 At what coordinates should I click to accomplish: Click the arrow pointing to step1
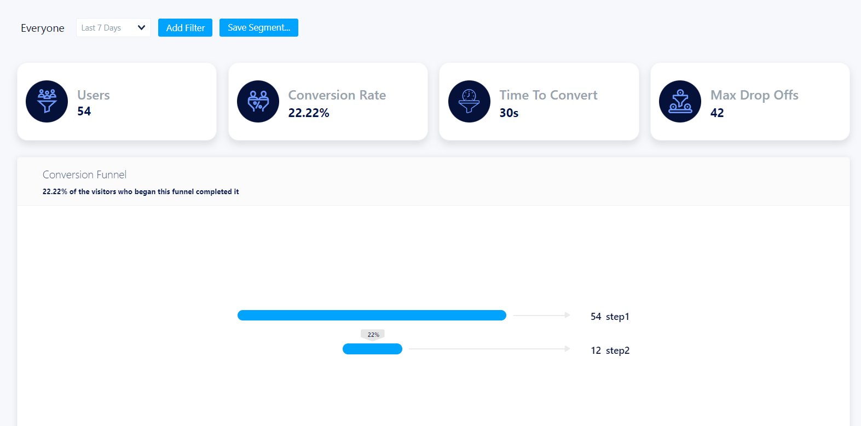point(542,315)
